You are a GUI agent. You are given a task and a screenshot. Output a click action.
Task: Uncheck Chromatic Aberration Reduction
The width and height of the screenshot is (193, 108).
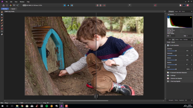[170, 73]
